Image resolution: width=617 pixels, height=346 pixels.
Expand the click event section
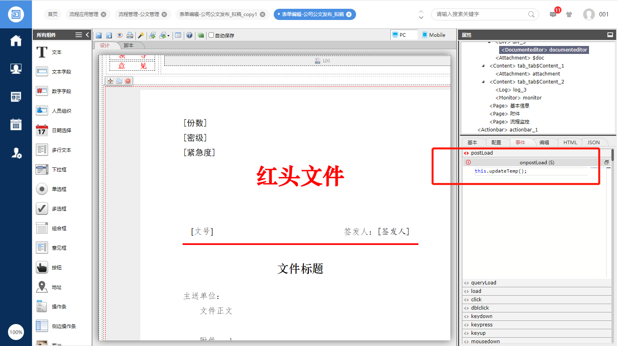click(537, 299)
